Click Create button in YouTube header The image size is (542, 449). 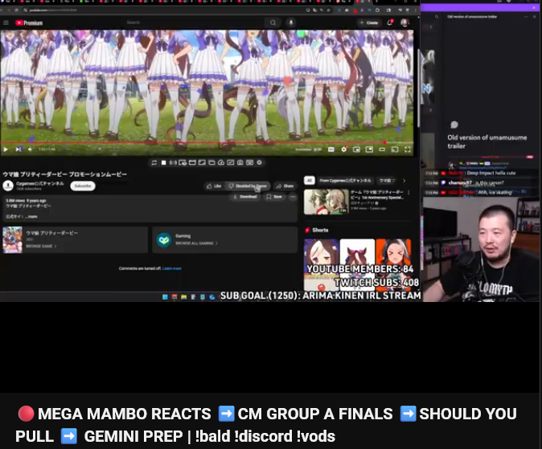(369, 22)
